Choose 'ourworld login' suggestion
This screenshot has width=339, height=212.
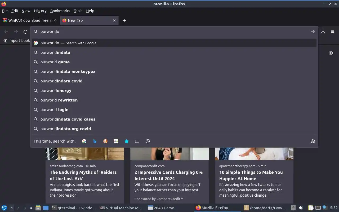(174, 110)
